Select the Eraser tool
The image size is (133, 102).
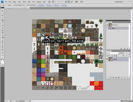(2, 35)
